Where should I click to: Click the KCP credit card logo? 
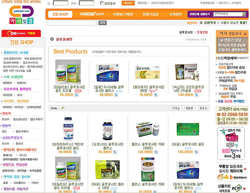tap(237, 188)
